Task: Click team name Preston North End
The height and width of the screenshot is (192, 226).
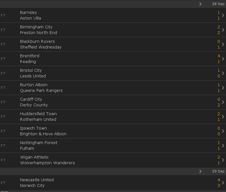Action: coord(38,33)
